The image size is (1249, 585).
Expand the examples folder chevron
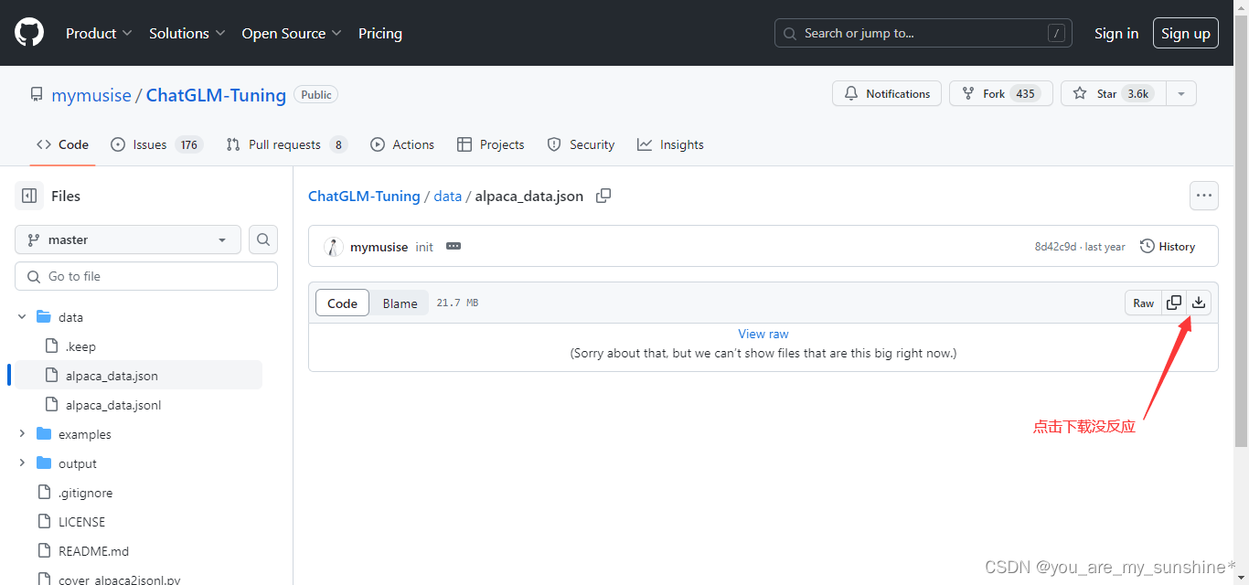tap(22, 434)
